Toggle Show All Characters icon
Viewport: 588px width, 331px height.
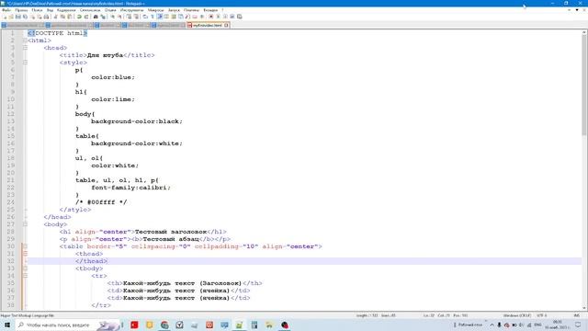pyautogui.click(x=153, y=17)
